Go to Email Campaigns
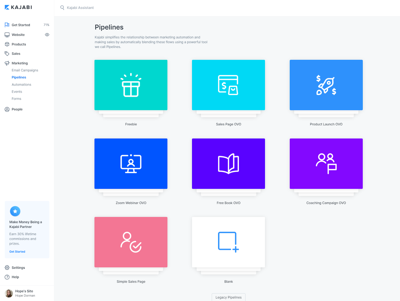The height and width of the screenshot is (301, 400). click(x=25, y=70)
